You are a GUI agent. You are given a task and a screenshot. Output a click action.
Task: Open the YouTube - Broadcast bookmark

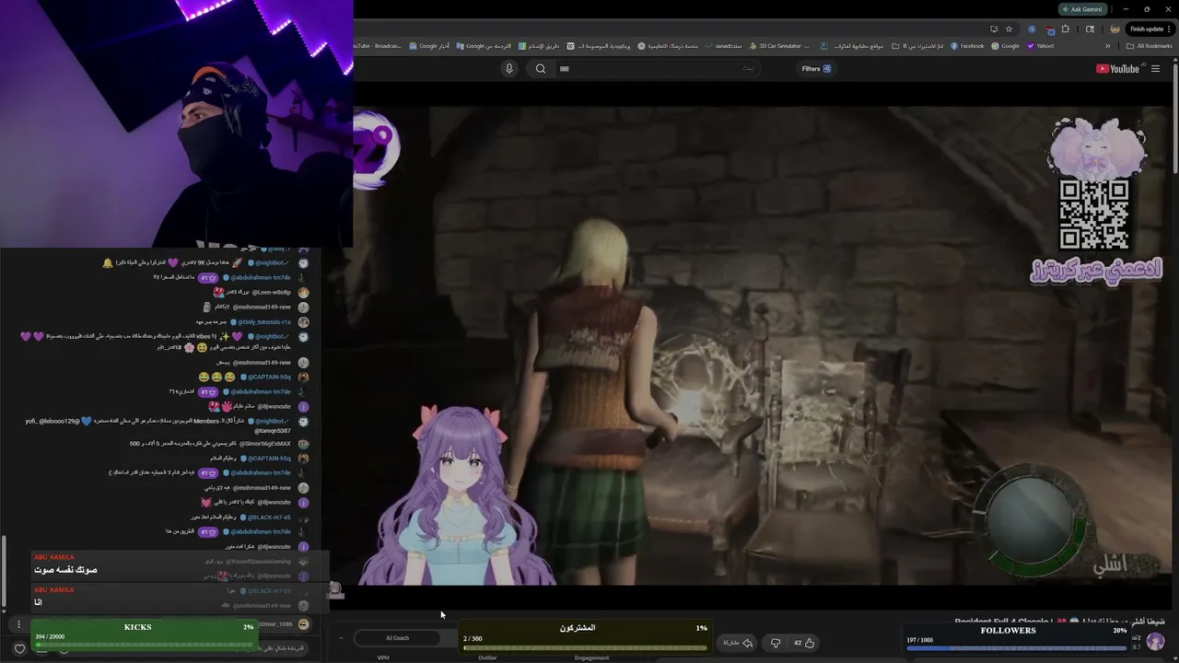tap(378, 46)
